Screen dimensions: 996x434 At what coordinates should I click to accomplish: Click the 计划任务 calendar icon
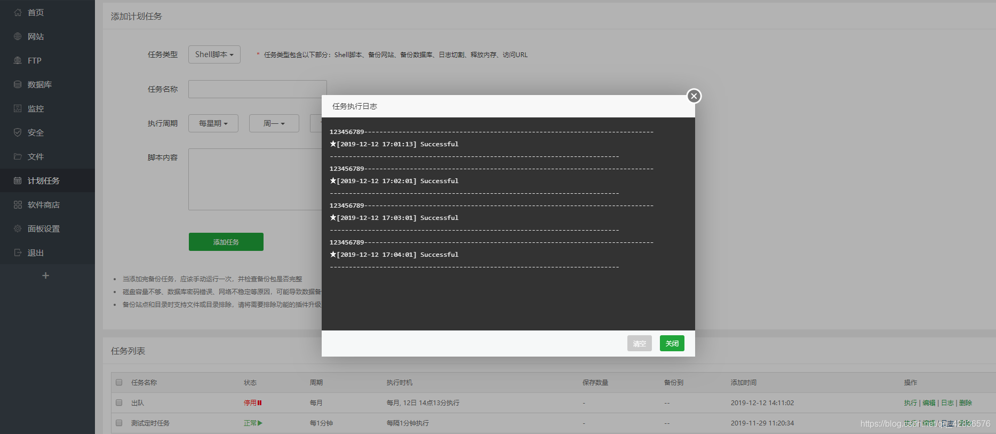[x=18, y=180]
